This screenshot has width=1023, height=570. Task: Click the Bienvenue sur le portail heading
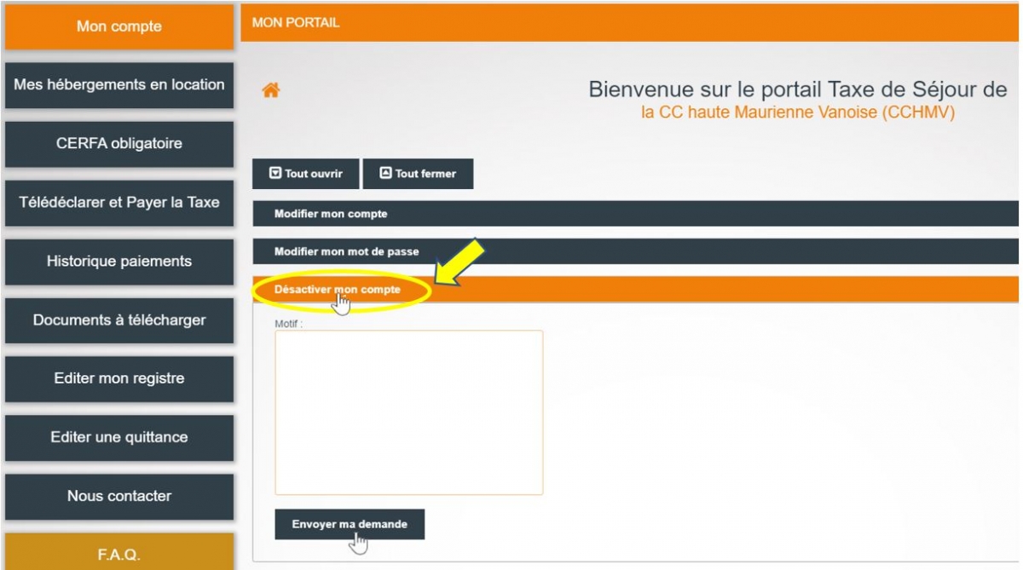coord(798,89)
